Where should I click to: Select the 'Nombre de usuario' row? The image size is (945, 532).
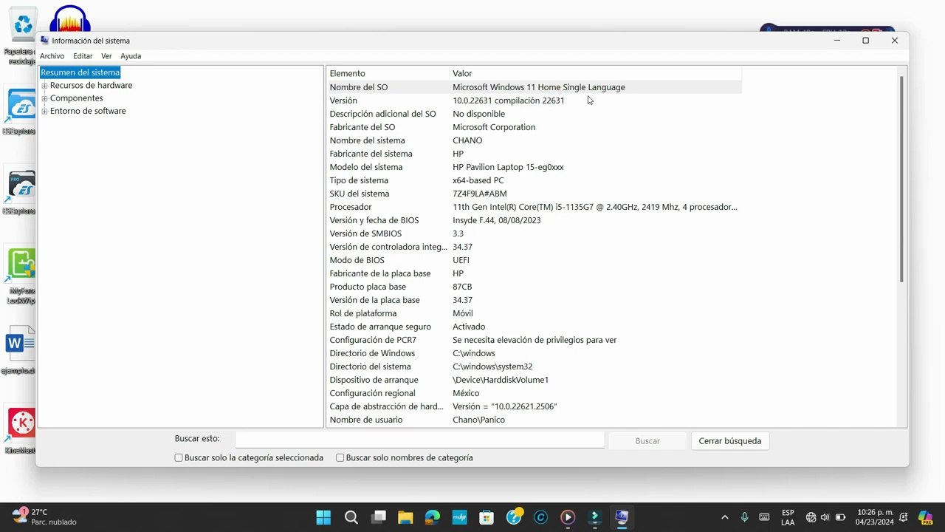pos(535,420)
